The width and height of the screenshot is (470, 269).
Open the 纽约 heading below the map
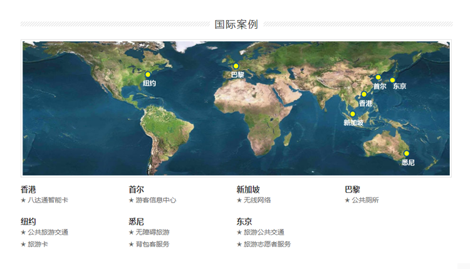coord(28,221)
